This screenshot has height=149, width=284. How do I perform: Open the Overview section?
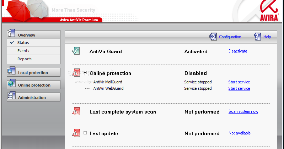click(33, 34)
